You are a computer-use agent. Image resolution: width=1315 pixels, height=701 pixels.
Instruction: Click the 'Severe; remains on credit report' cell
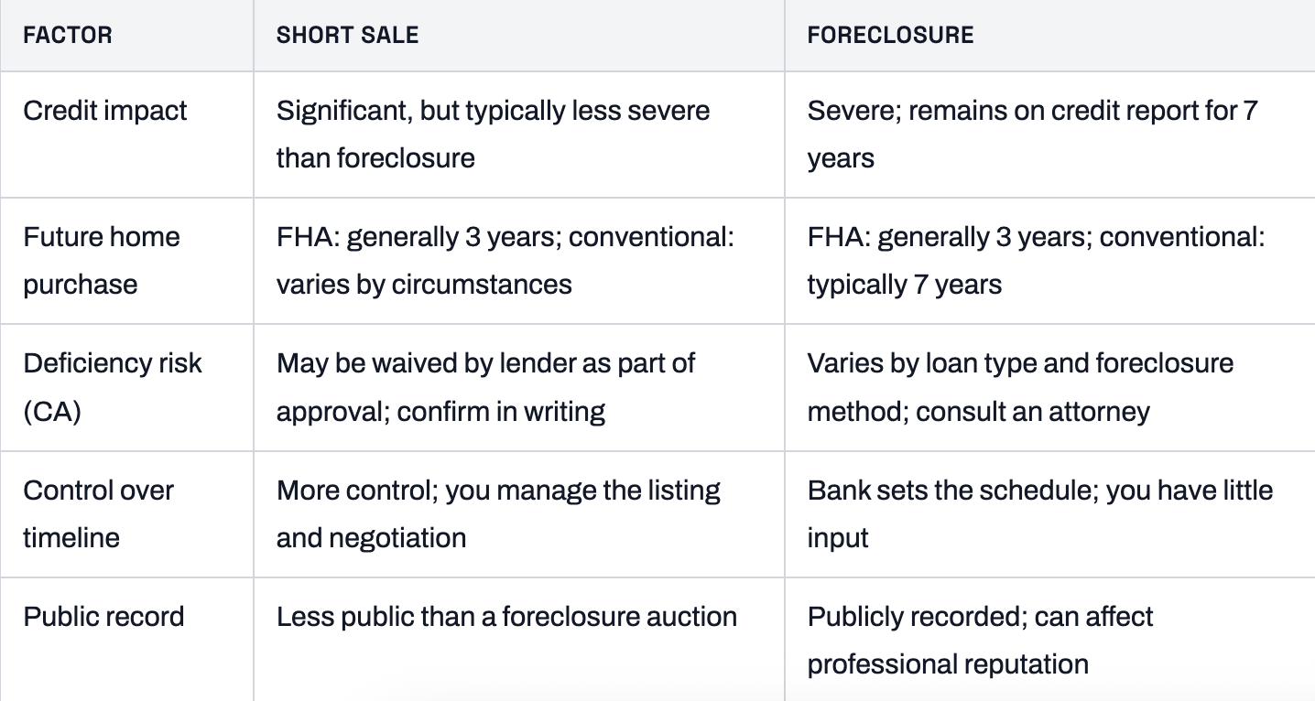coord(1049,135)
